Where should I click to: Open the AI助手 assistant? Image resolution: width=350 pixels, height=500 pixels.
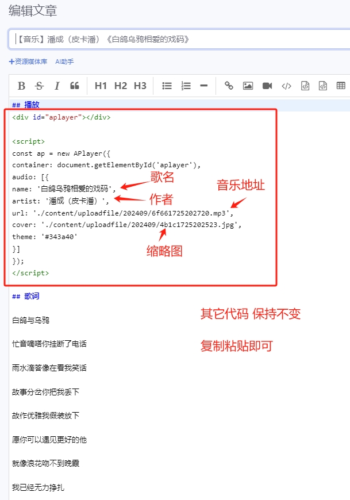coord(64,61)
